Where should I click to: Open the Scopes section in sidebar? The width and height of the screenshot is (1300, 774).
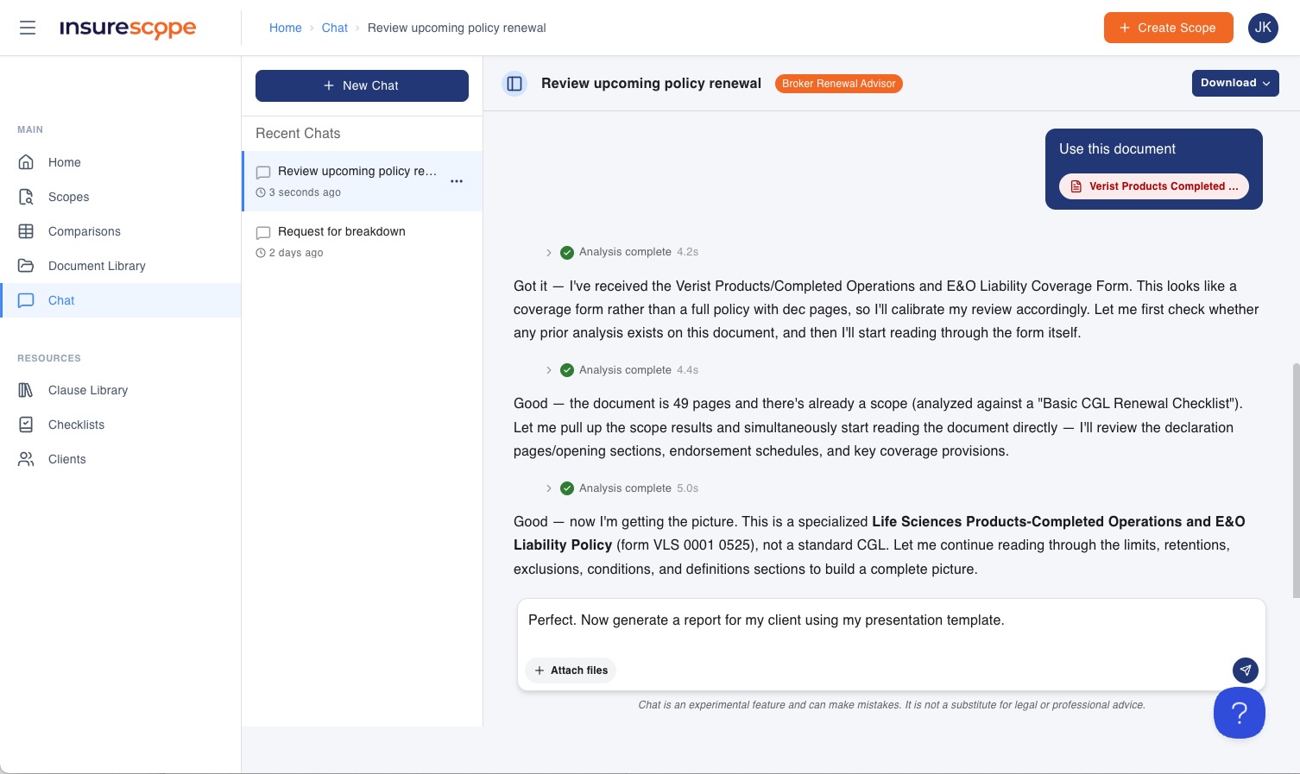click(68, 197)
